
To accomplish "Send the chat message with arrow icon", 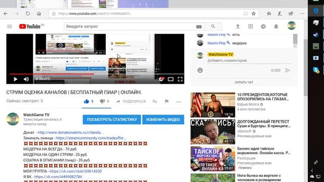I will point(288,70).
